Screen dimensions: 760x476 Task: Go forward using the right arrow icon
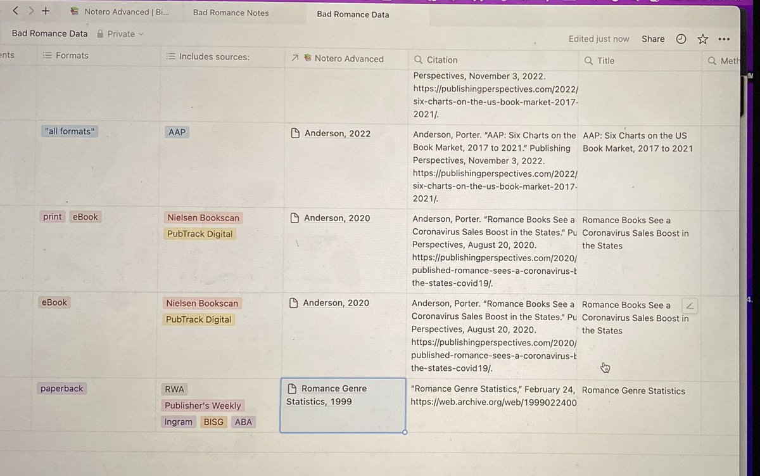[30, 11]
